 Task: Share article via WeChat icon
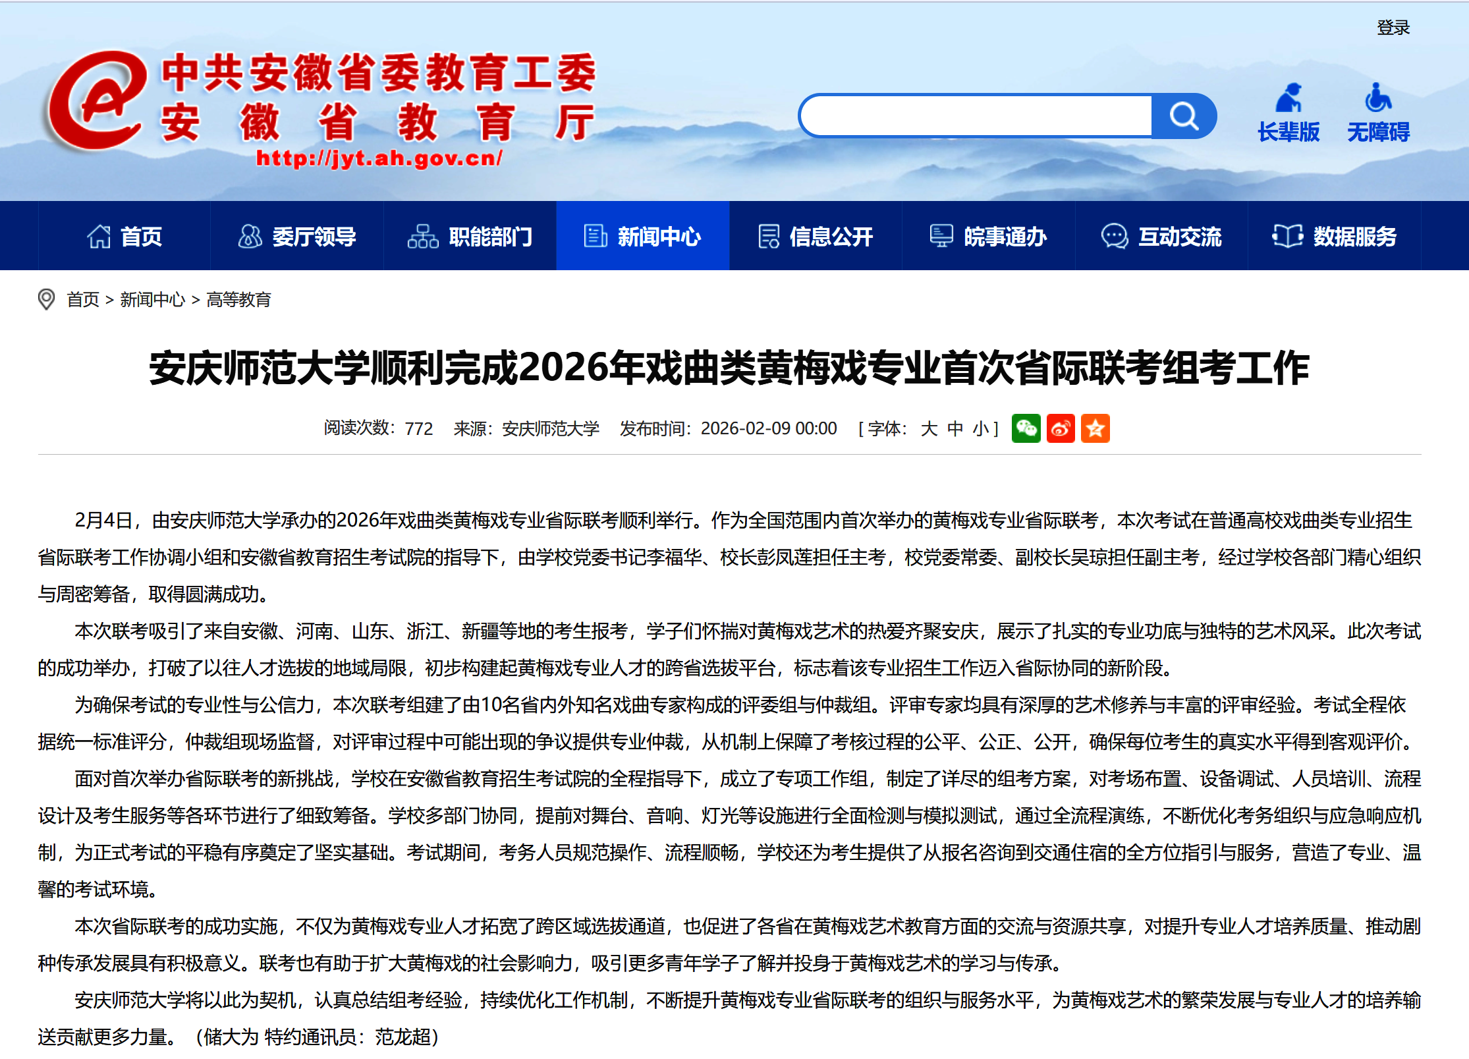1026,429
